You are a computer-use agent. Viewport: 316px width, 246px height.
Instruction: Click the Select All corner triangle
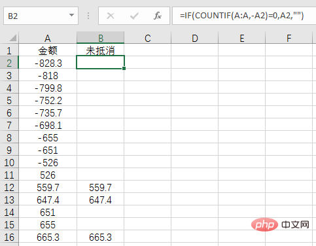coord(12,38)
